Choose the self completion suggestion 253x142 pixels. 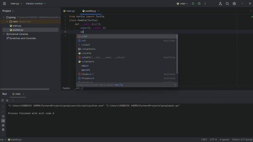tap(127, 36)
